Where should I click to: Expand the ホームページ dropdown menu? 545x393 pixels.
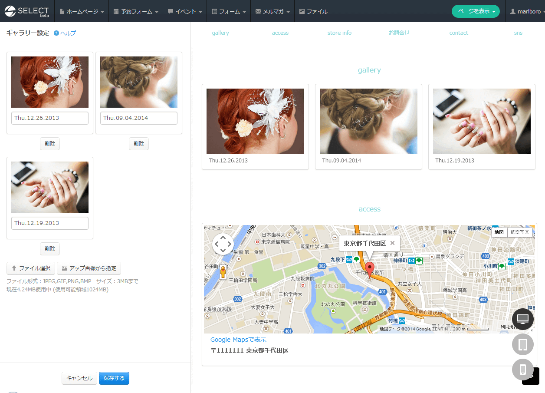coord(82,12)
